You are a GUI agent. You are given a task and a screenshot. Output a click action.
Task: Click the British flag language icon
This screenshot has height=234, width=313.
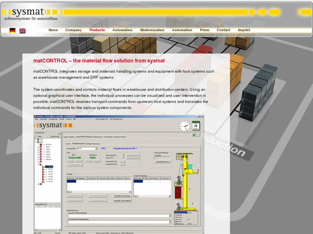pos(22,30)
